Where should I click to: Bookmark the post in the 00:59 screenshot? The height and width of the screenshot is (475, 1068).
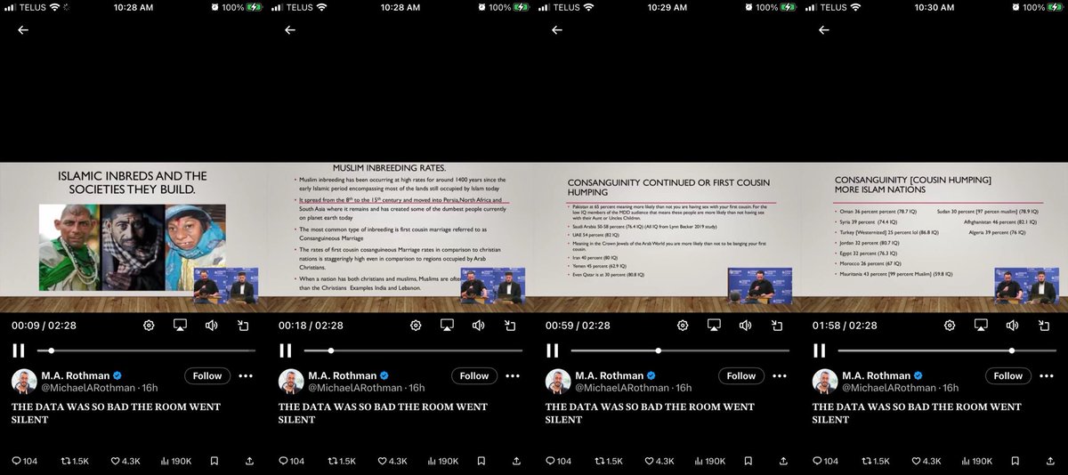[748, 461]
